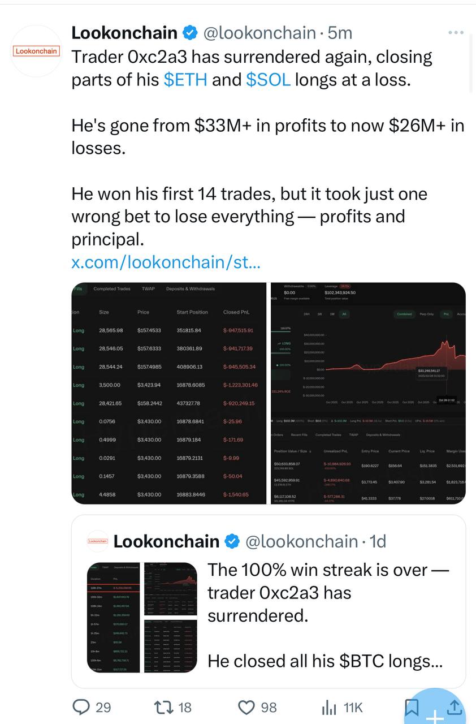Open the quoted tweet about win streak
476x724 pixels.
point(328,617)
